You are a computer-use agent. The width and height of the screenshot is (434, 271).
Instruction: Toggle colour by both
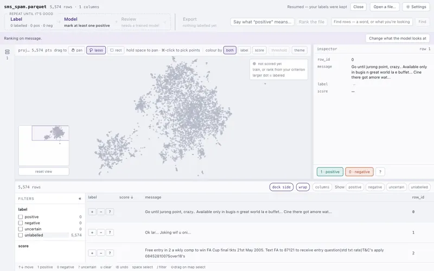(229, 50)
